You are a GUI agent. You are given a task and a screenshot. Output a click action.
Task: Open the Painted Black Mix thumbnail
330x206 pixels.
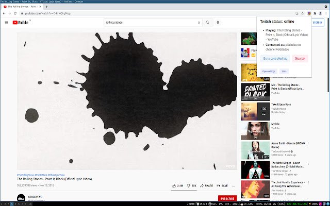coord(256,92)
